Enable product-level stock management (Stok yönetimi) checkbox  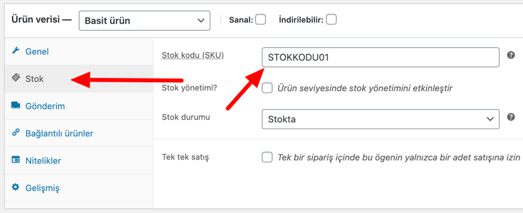click(x=267, y=88)
